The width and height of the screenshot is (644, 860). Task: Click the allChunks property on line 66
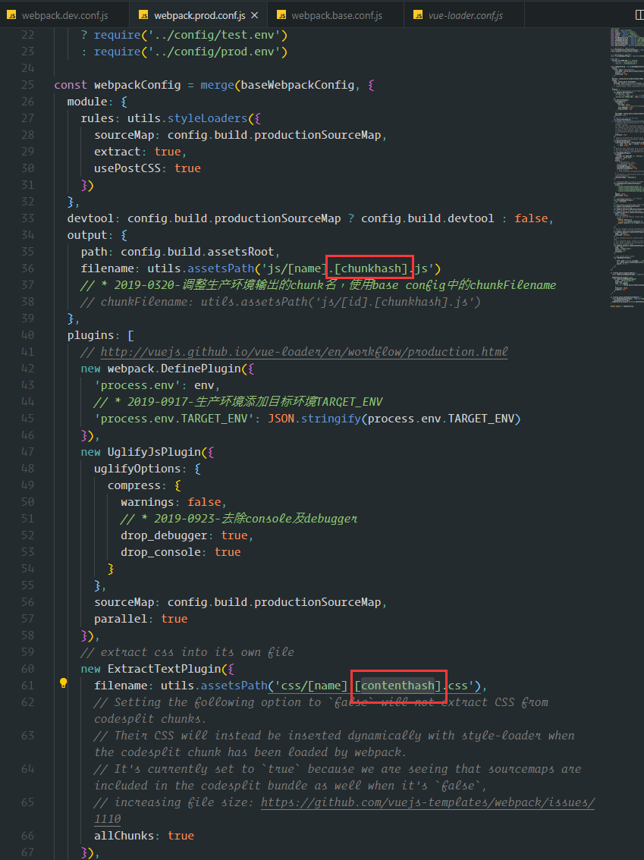[x=124, y=836]
